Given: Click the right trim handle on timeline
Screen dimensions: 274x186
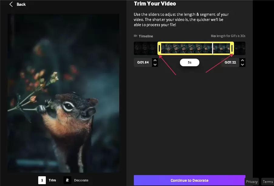Looking at the screenshot, I should [232, 48].
